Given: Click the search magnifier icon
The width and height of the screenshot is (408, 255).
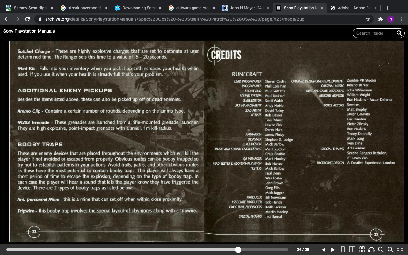Looking at the screenshot, I should click(x=399, y=33).
